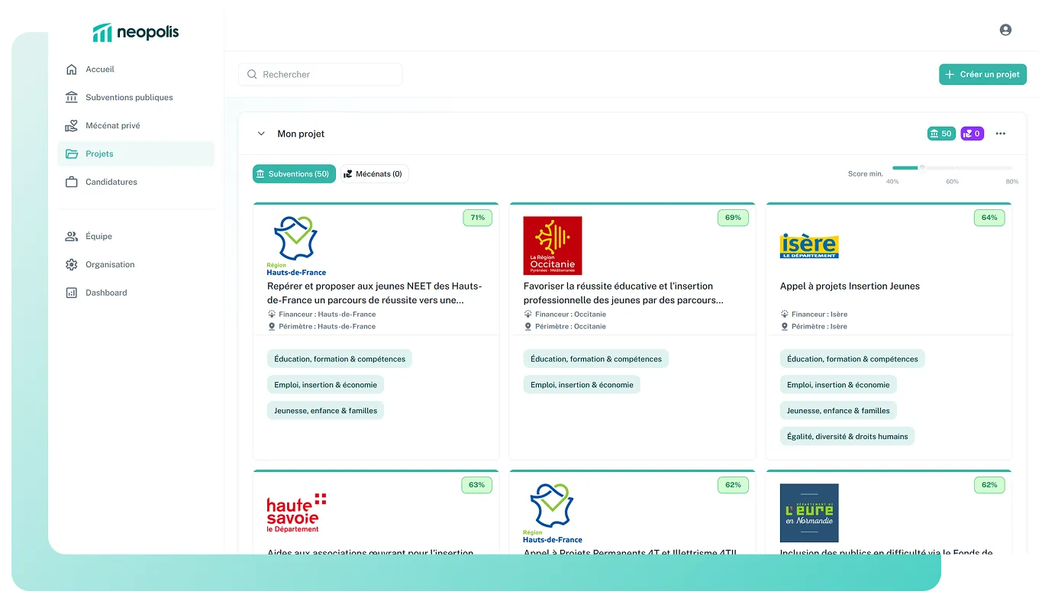Click the Isère department logo
1042x598 pixels.
[809, 246]
